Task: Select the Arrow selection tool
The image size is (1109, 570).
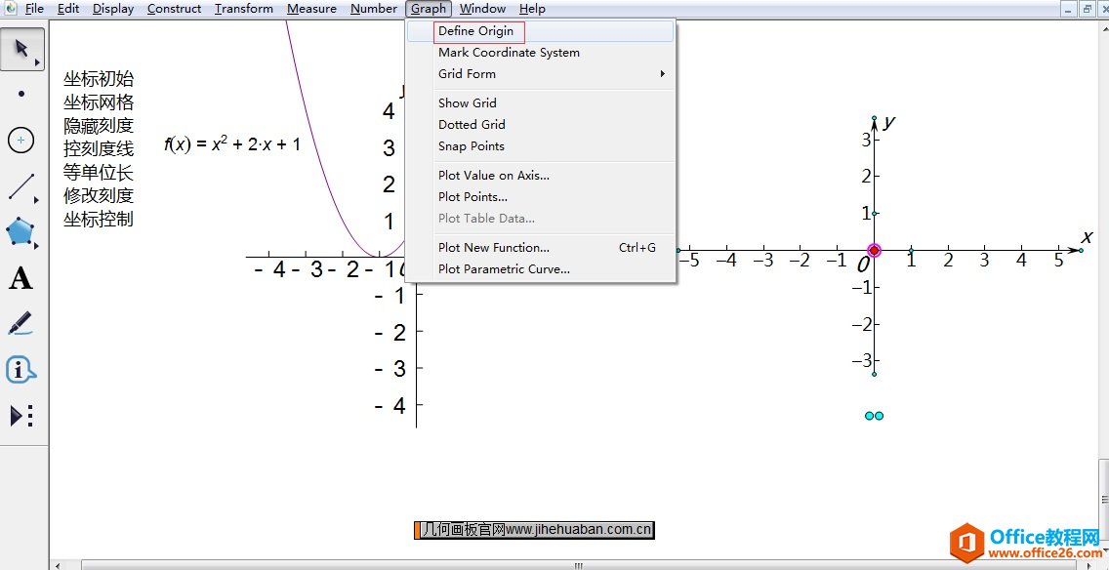Action: click(x=21, y=49)
